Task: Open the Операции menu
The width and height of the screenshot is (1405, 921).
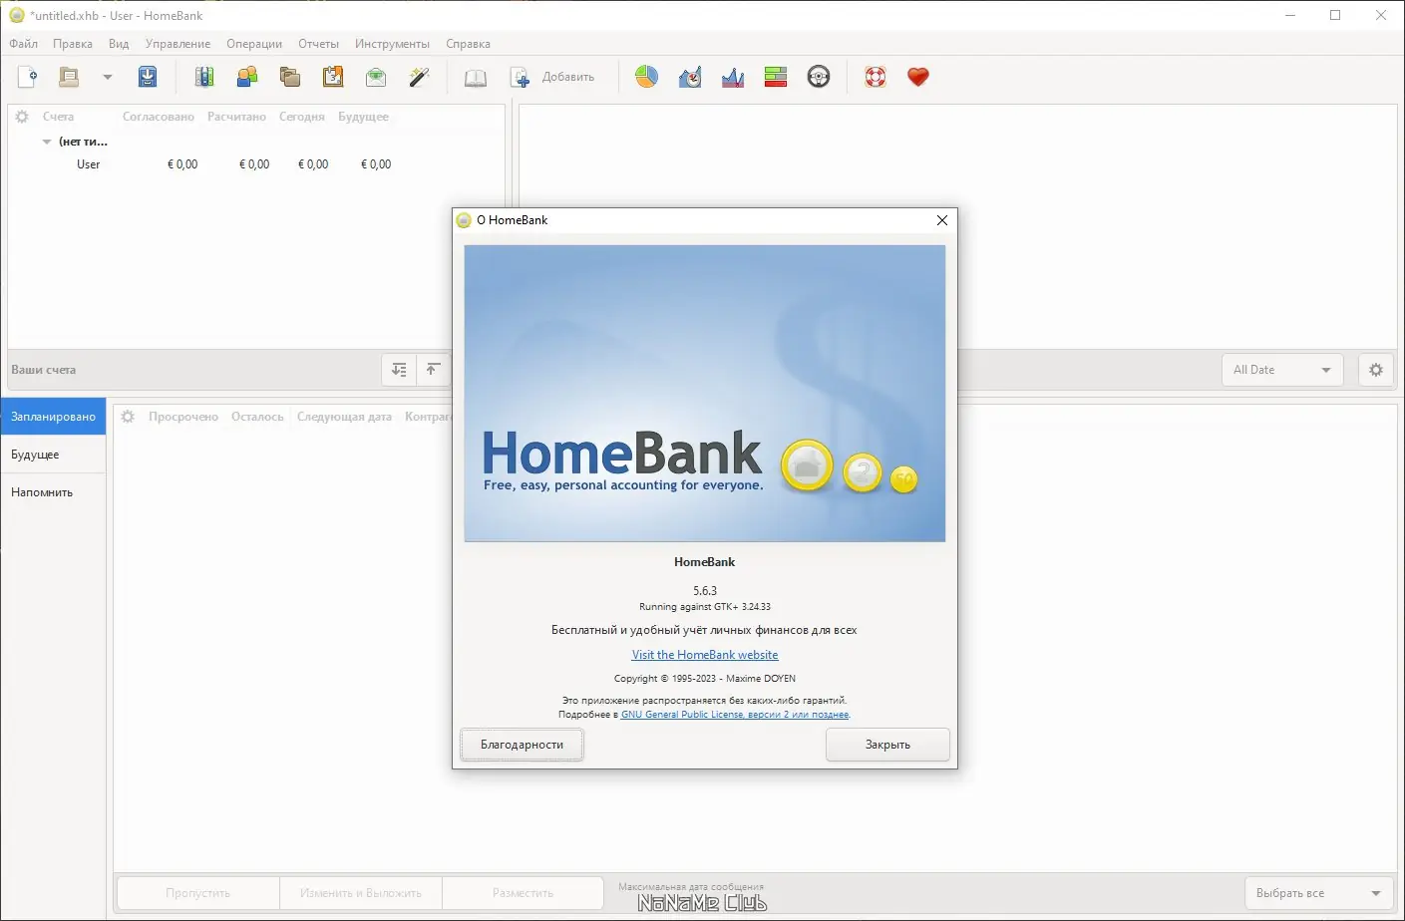Action: 254,44
